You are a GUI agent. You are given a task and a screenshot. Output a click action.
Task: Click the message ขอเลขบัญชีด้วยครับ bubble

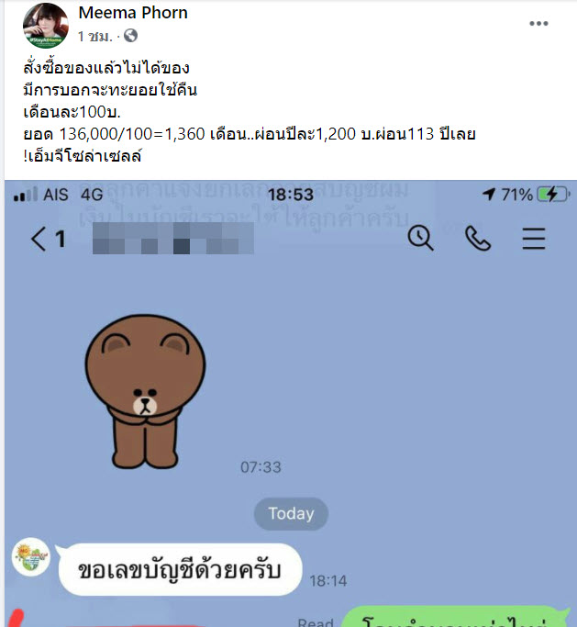tap(180, 569)
